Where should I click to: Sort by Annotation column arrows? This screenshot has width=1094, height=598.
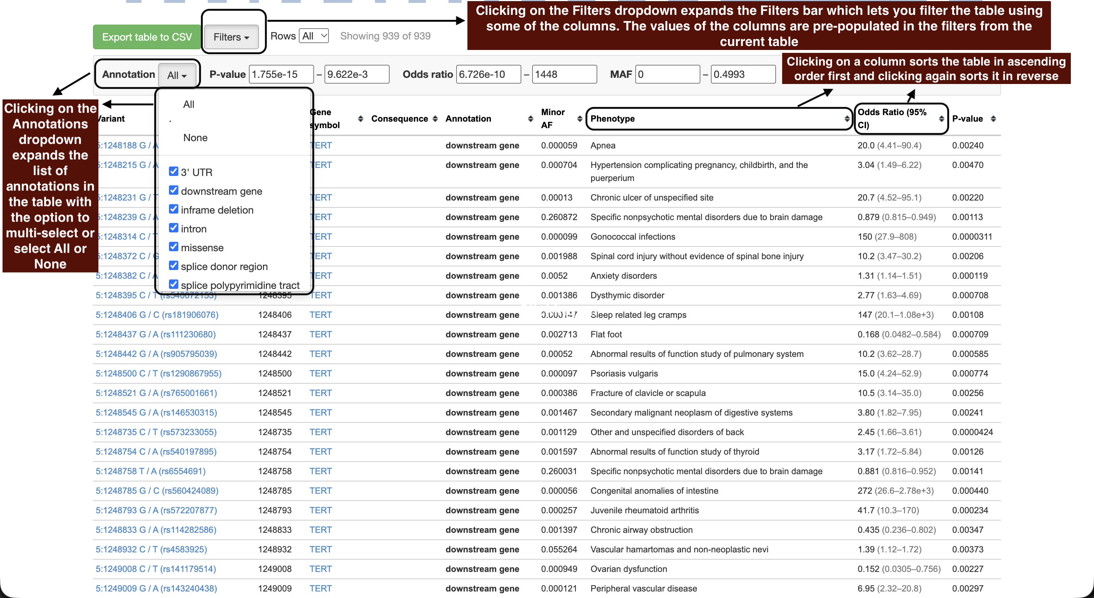[x=530, y=119]
